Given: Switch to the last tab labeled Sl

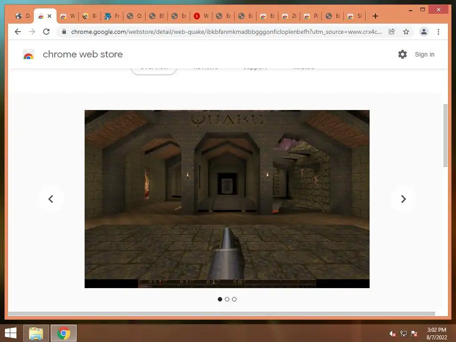Looking at the screenshot, I should [x=355, y=16].
